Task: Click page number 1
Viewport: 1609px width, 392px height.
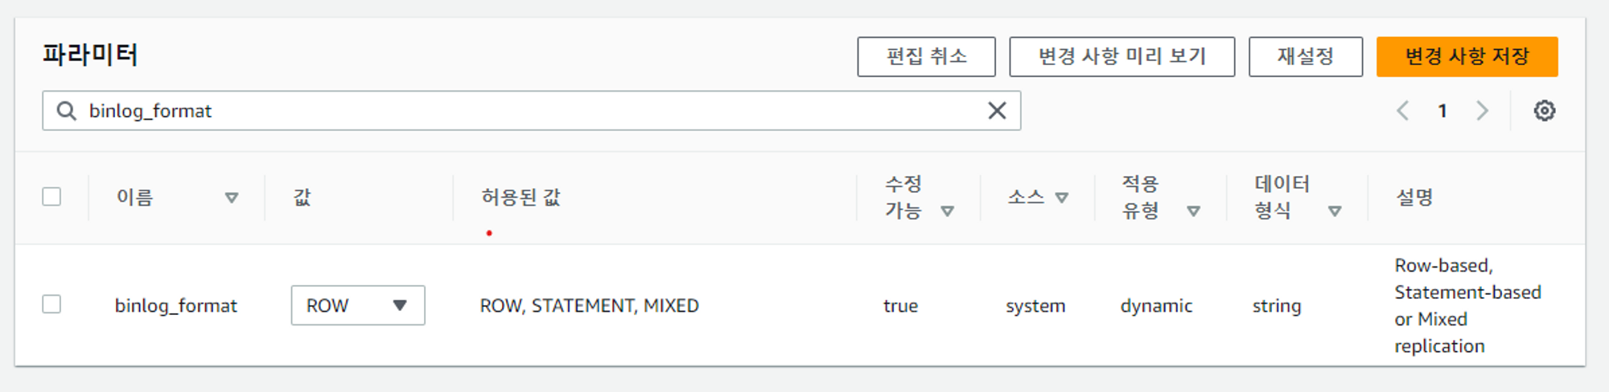Action: coord(1442,111)
